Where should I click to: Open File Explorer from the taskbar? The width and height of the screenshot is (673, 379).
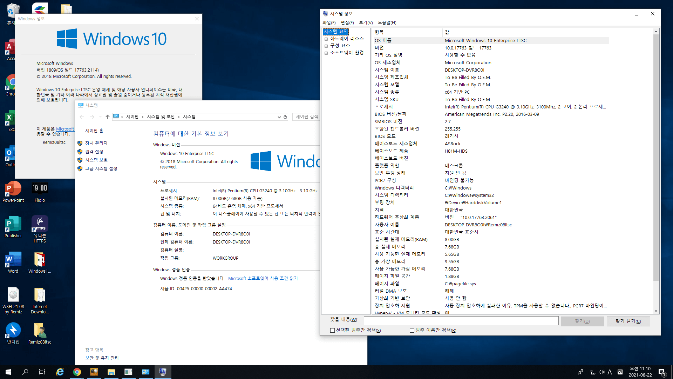click(111, 372)
